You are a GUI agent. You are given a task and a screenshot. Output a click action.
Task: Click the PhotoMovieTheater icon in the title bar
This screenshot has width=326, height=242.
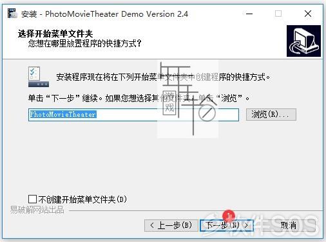[12, 14]
